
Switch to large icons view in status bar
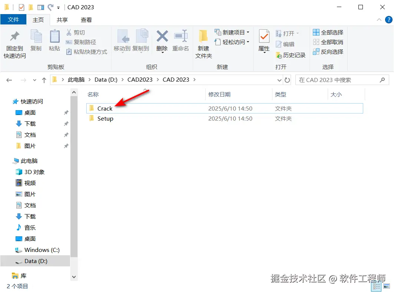(x=387, y=286)
